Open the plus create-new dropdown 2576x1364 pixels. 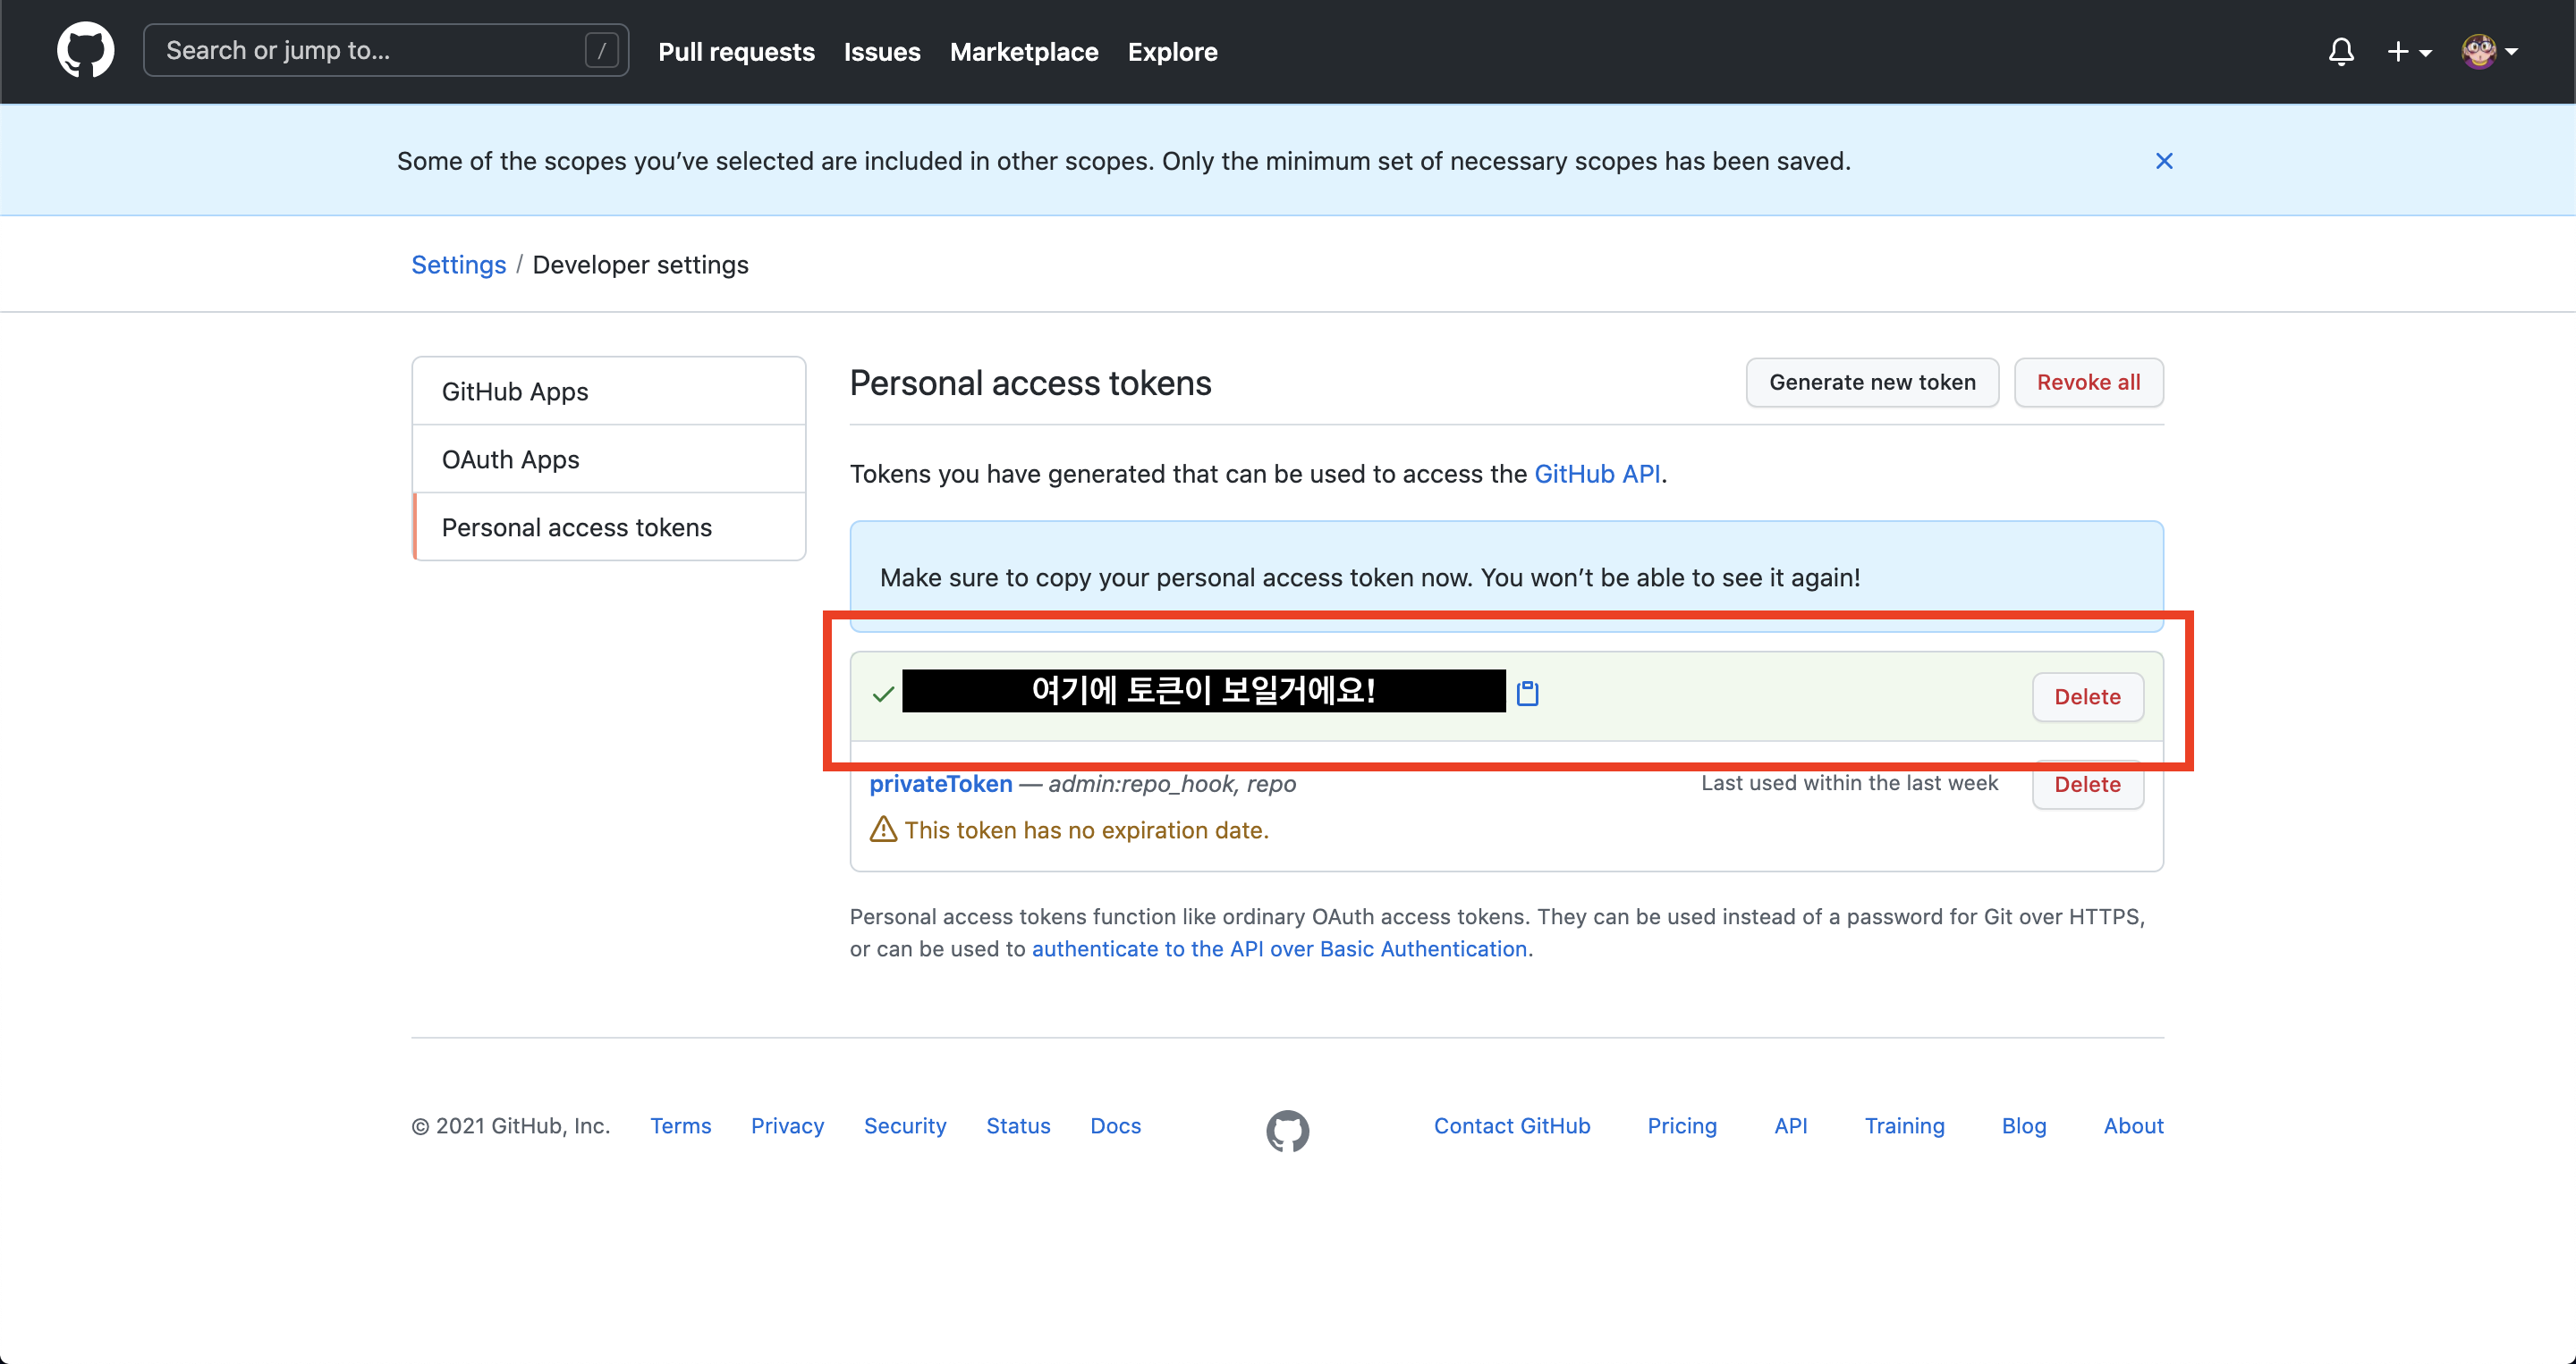tap(2408, 51)
